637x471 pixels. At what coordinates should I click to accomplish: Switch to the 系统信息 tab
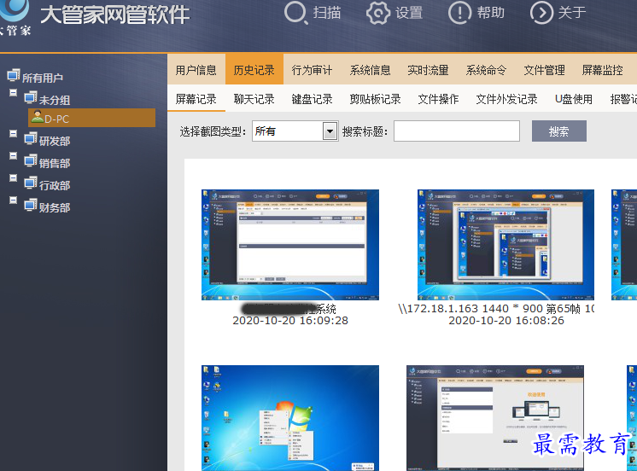coord(370,70)
